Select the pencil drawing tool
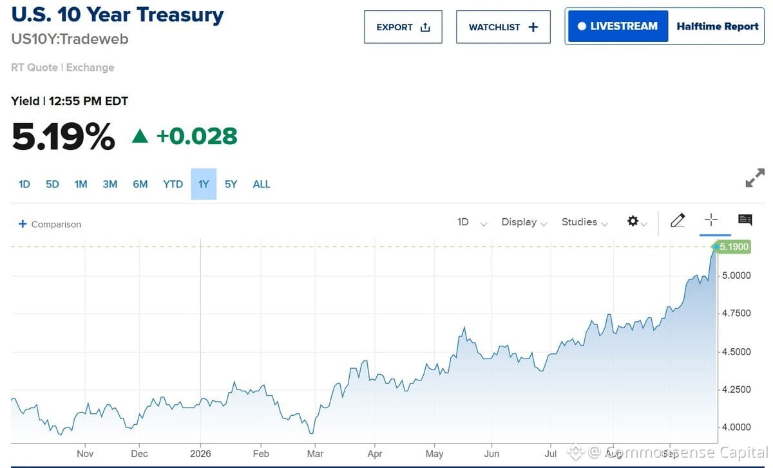Image resolution: width=773 pixels, height=468 pixels. click(678, 221)
